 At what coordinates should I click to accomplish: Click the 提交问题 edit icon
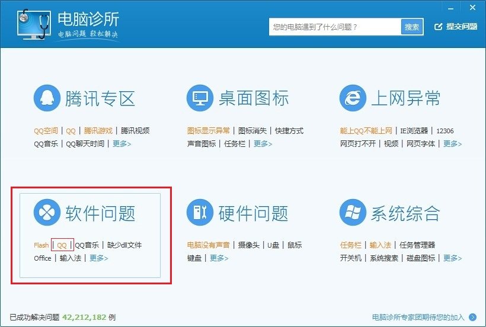[x=438, y=27]
